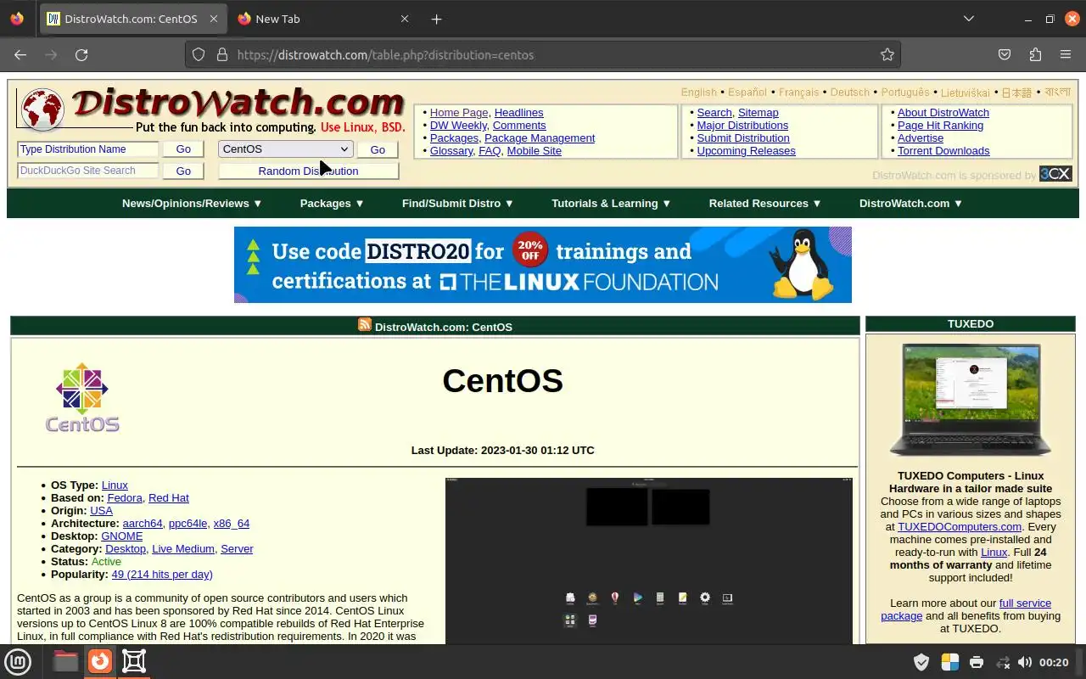Open the Firefox hamburger menu
Image resolution: width=1086 pixels, height=679 pixels.
click(x=1066, y=54)
